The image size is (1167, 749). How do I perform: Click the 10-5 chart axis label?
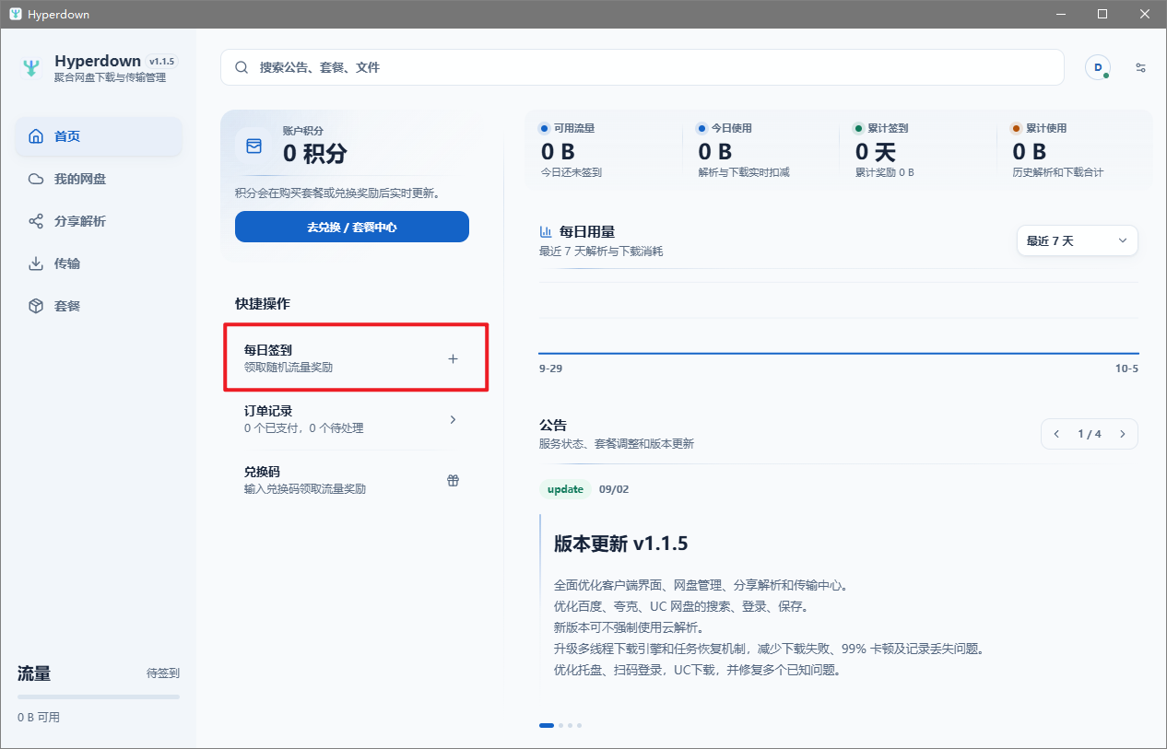click(x=1126, y=369)
